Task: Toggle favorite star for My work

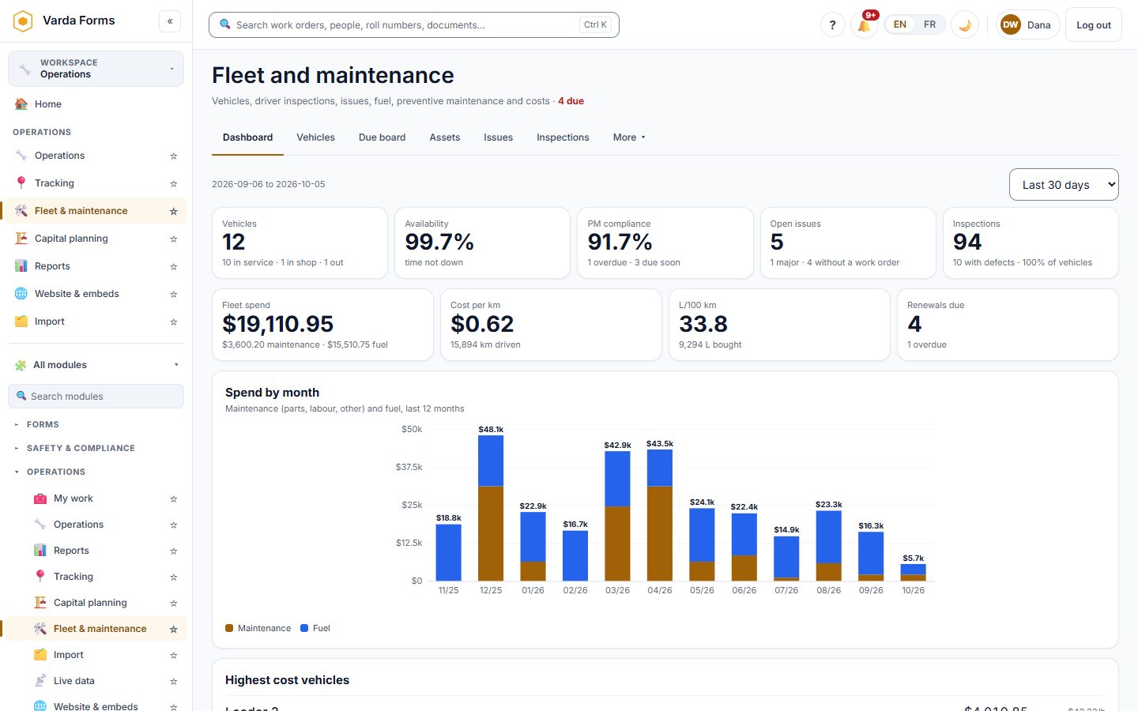Action: 174,498
